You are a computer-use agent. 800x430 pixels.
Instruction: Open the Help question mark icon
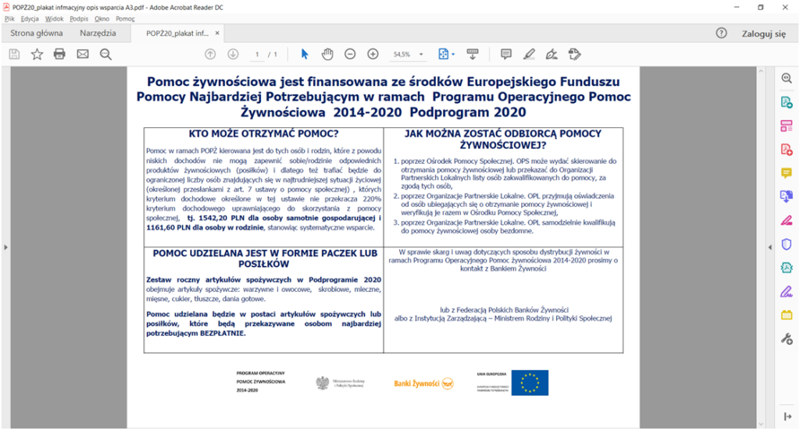(721, 34)
